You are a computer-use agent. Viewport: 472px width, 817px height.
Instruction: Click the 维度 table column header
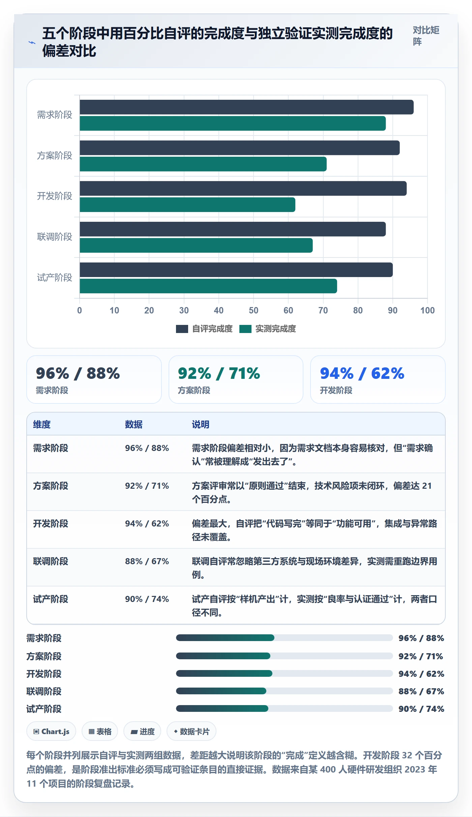pos(42,424)
